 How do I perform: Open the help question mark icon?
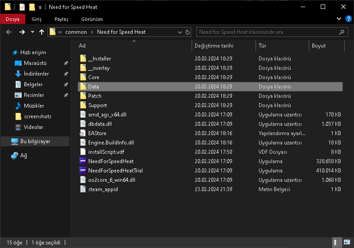pos(347,19)
